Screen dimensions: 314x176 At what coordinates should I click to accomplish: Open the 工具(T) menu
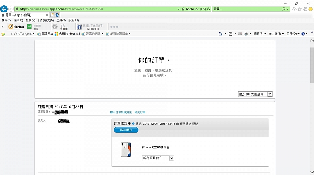(61, 20)
